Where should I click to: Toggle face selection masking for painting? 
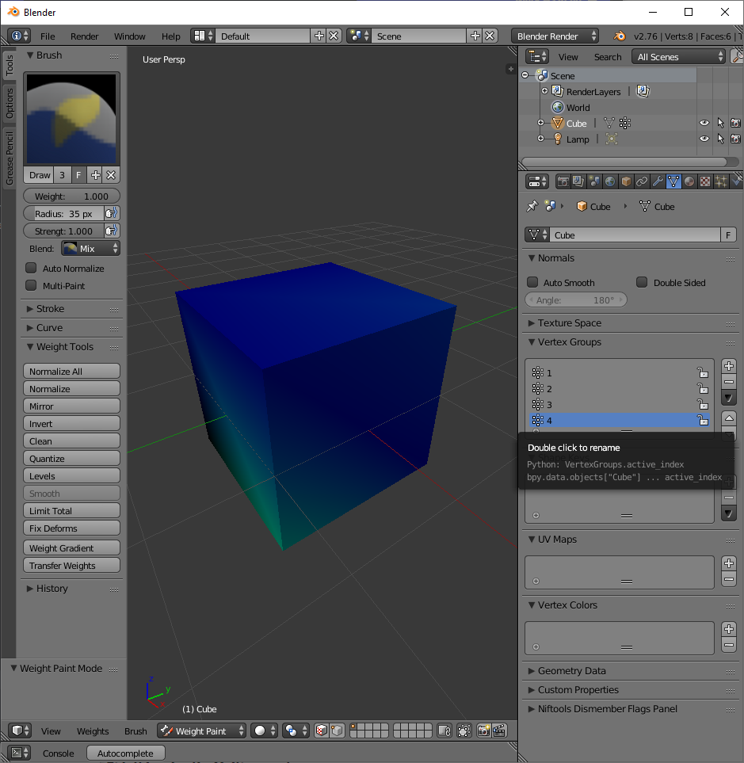click(x=322, y=731)
